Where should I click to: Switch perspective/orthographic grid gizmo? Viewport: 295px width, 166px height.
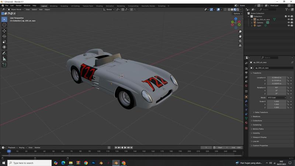tap(240, 45)
